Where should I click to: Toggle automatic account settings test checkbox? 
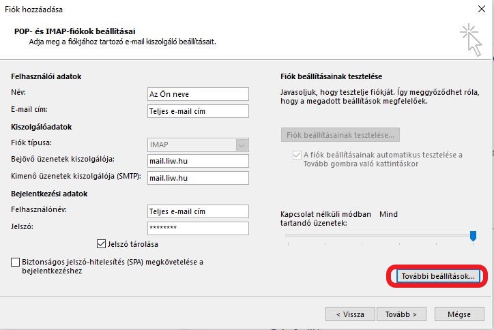(296, 155)
